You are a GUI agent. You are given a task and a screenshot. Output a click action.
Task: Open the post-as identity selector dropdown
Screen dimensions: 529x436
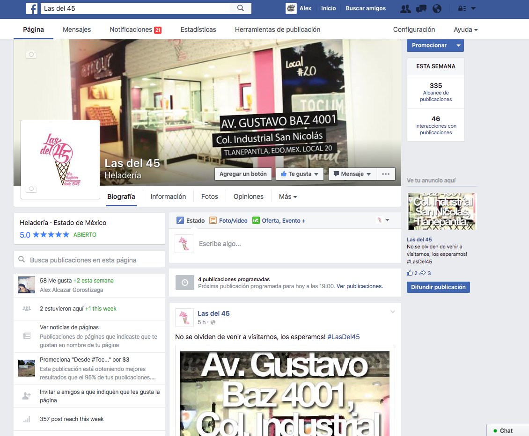[383, 220]
